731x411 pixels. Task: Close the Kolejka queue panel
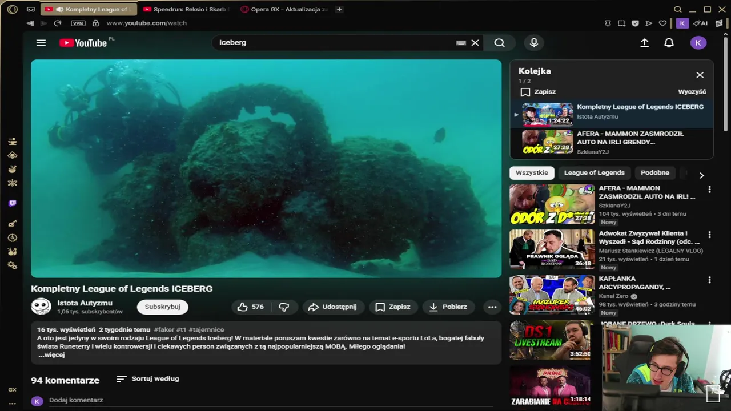tap(700, 75)
